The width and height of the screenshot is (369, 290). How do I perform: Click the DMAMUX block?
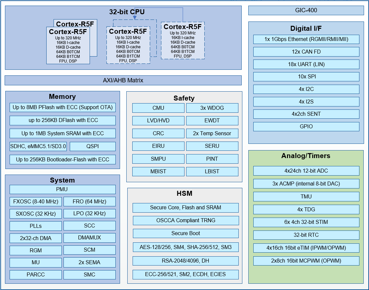click(x=89, y=238)
